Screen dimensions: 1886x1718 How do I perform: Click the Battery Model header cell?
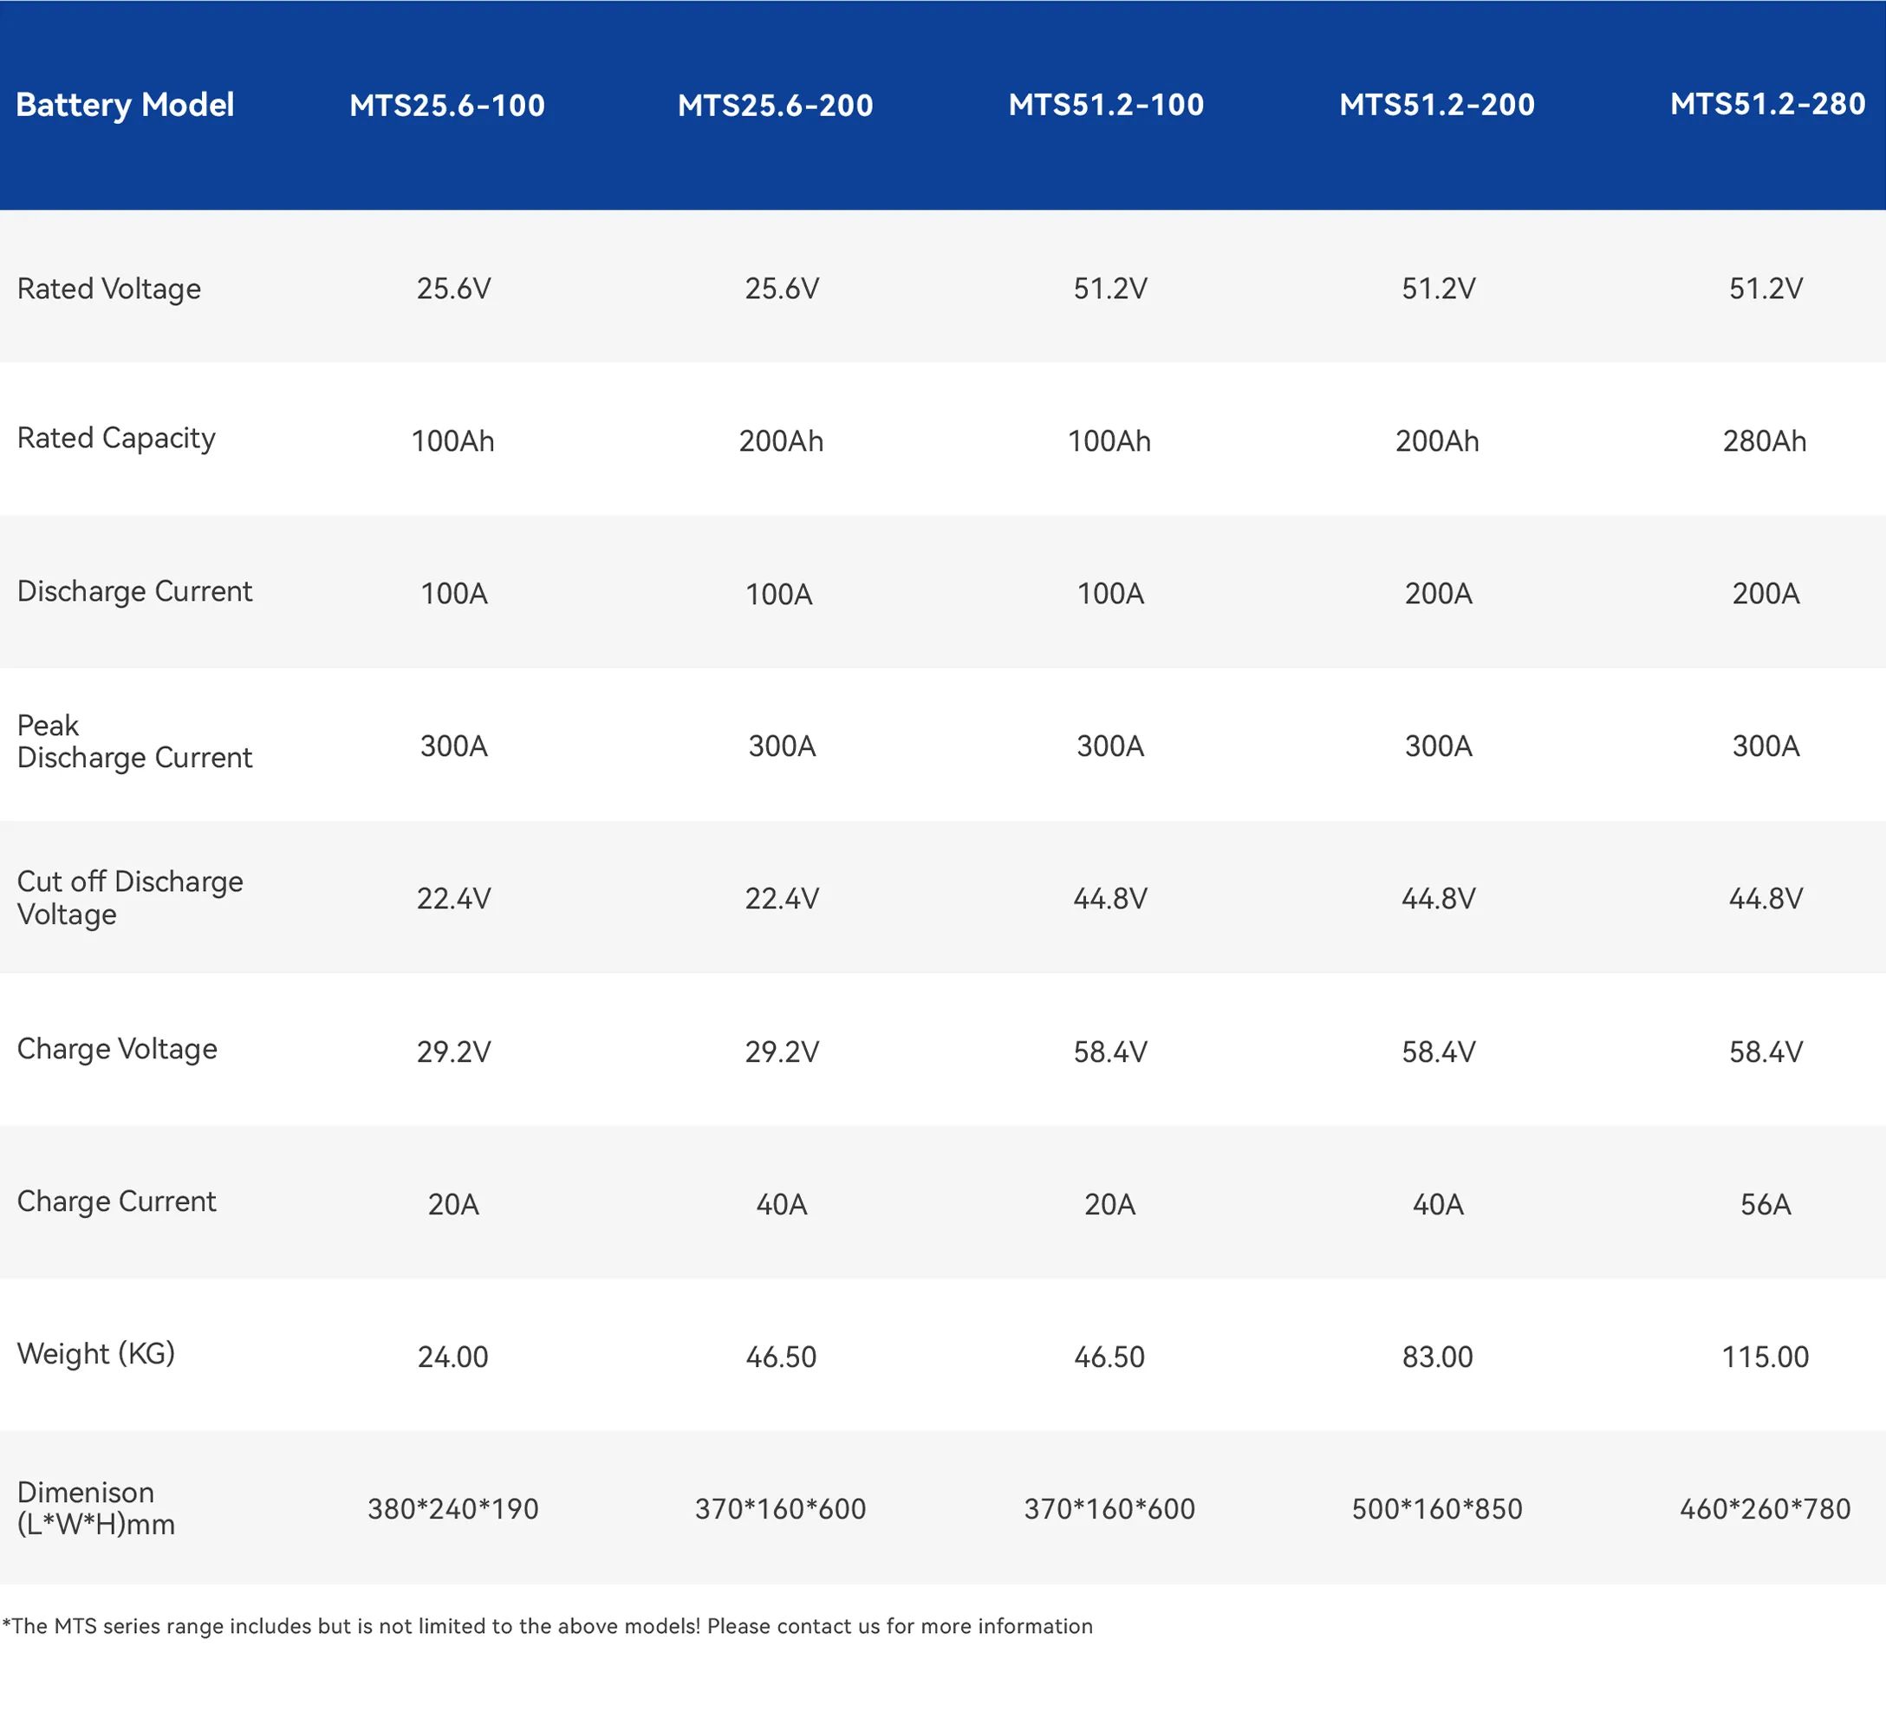125,105
